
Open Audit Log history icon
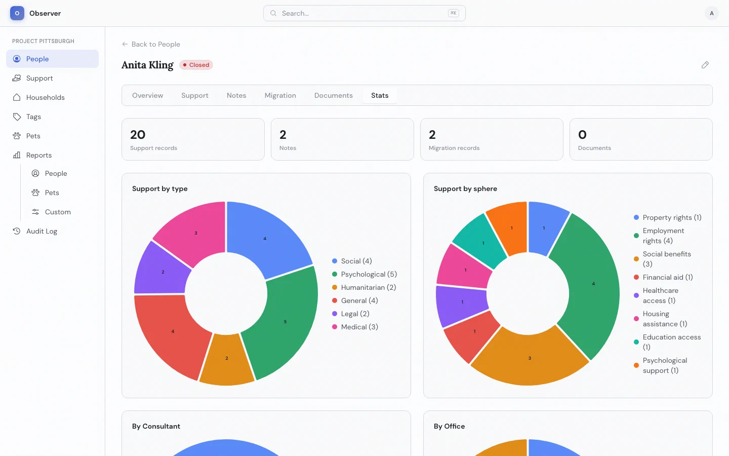(x=17, y=231)
